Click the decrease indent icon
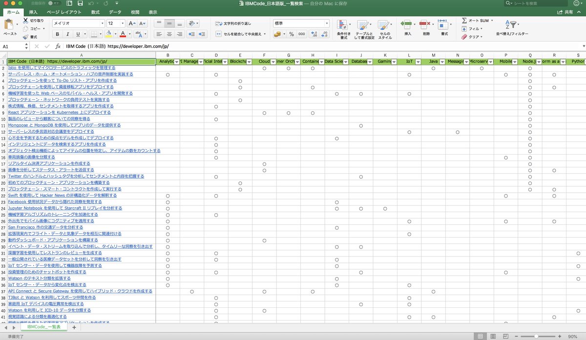Image resolution: width=586 pixels, height=340 pixels. (x=191, y=34)
